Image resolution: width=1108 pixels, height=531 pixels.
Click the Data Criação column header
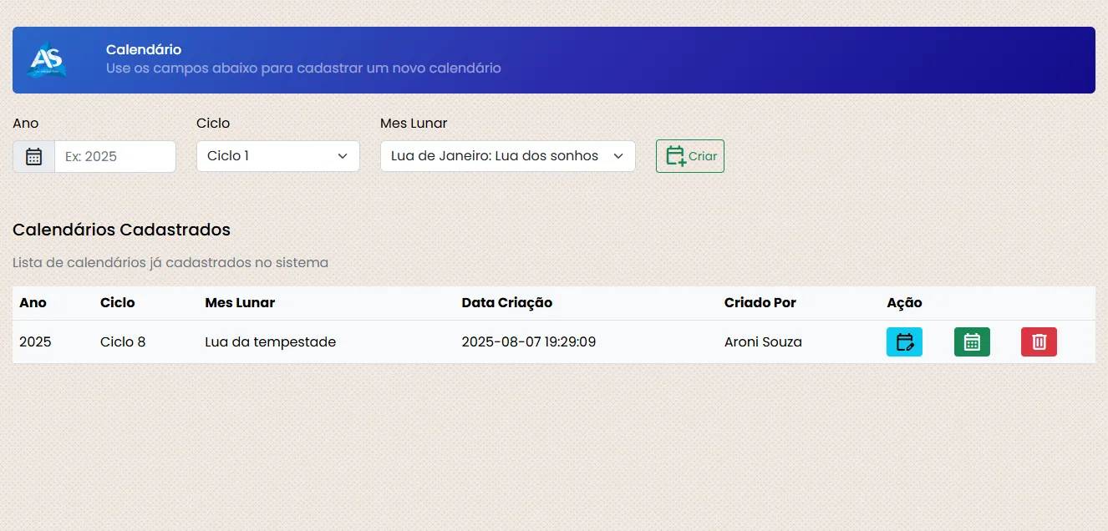click(x=506, y=302)
